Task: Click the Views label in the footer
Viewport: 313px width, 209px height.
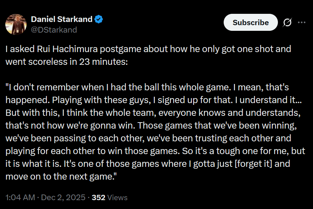Action: click(117, 198)
